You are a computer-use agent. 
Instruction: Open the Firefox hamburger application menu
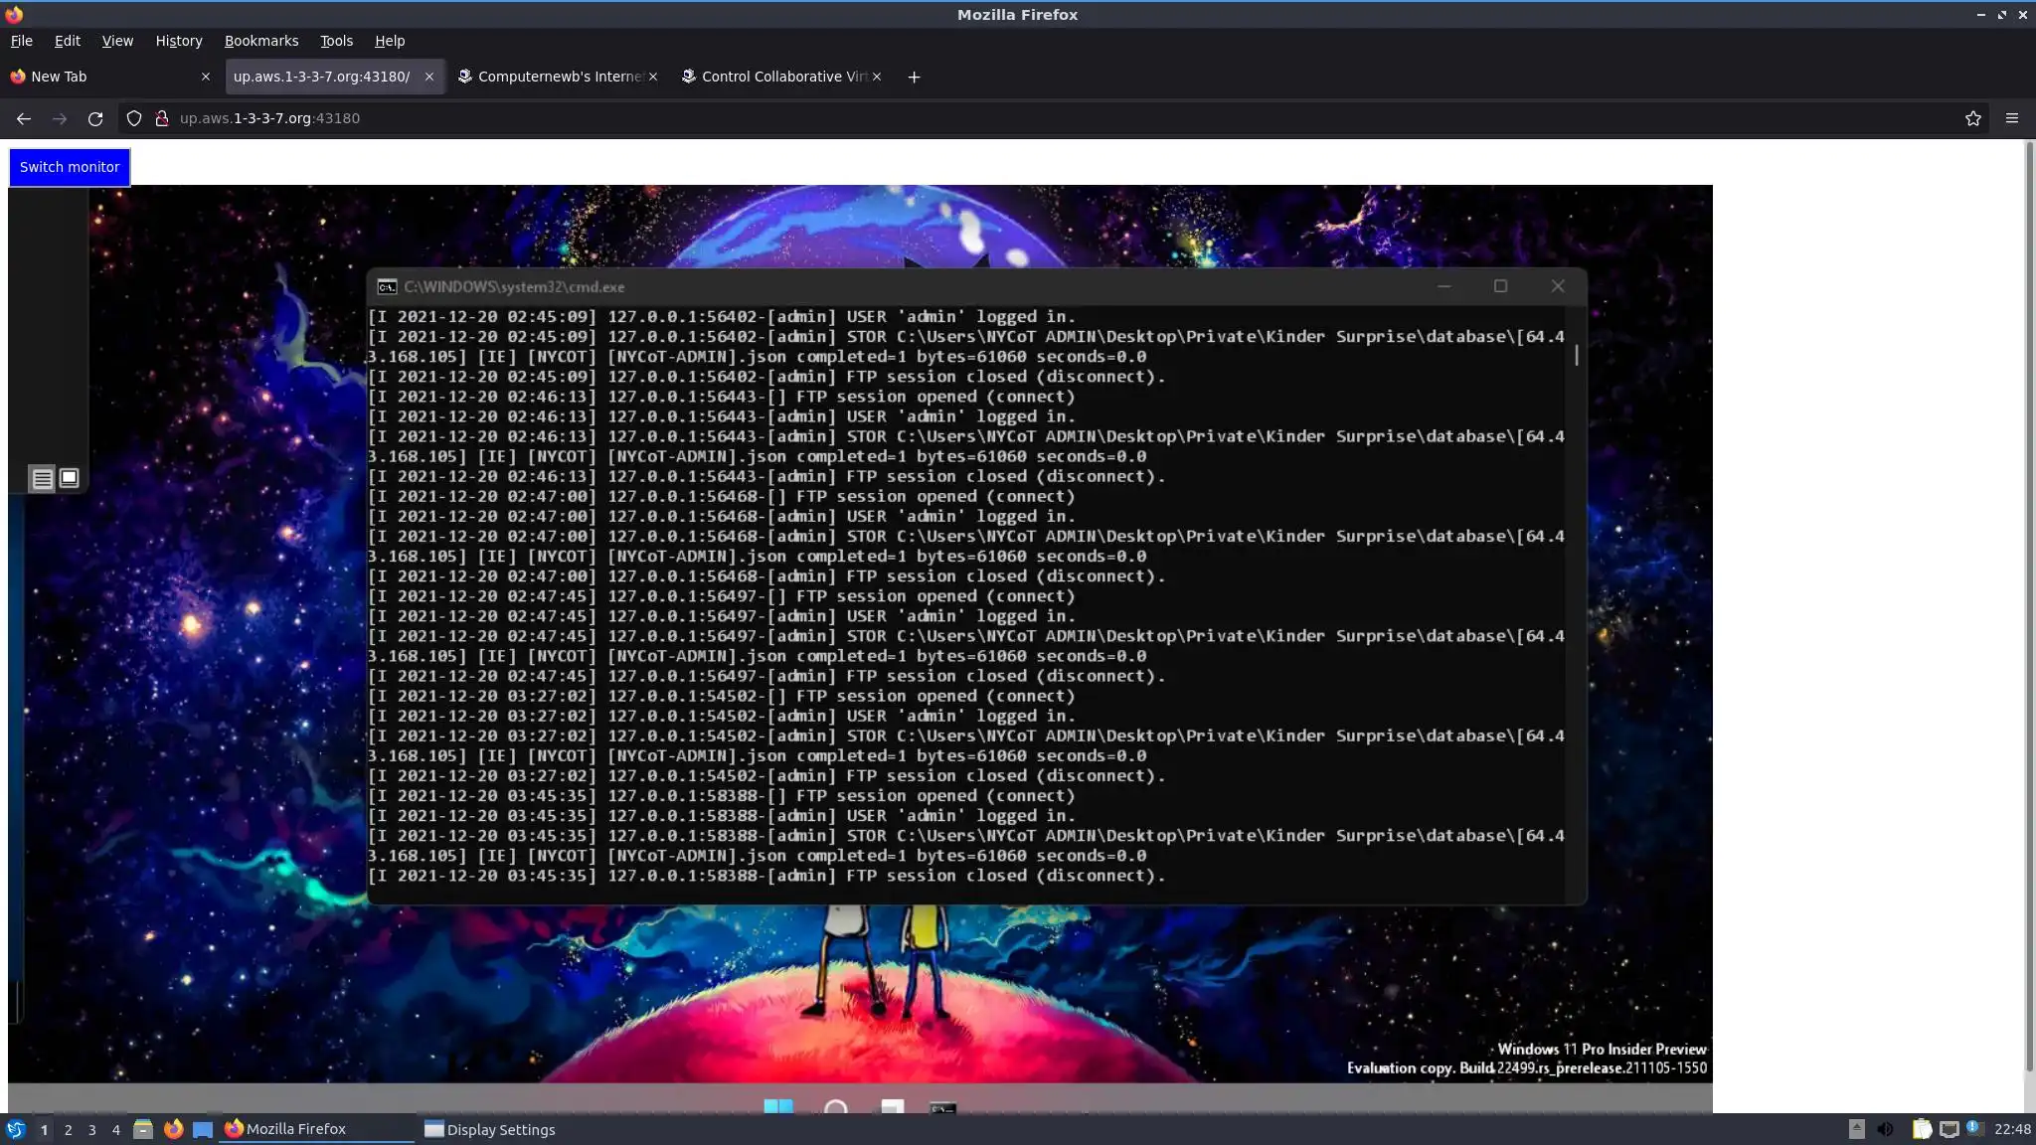point(2012,118)
